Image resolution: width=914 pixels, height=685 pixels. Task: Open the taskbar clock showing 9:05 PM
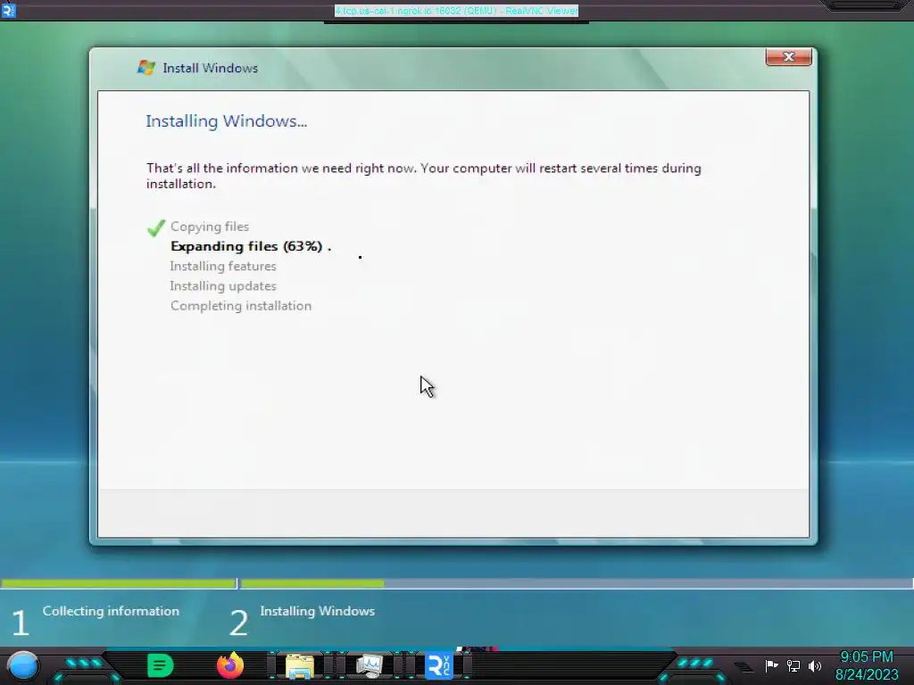point(867,665)
